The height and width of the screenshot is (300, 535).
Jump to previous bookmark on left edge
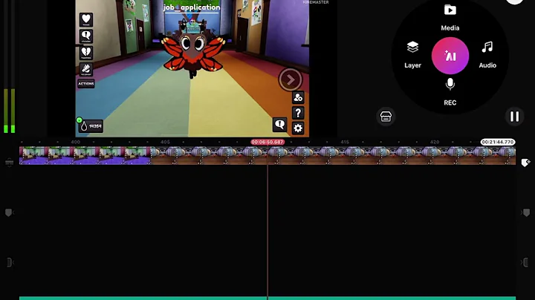(x=9, y=212)
